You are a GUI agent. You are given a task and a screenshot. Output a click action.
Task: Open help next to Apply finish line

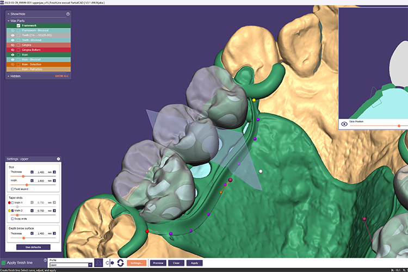pos(45,260)
